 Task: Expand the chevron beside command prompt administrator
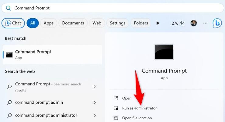(95, 115)
